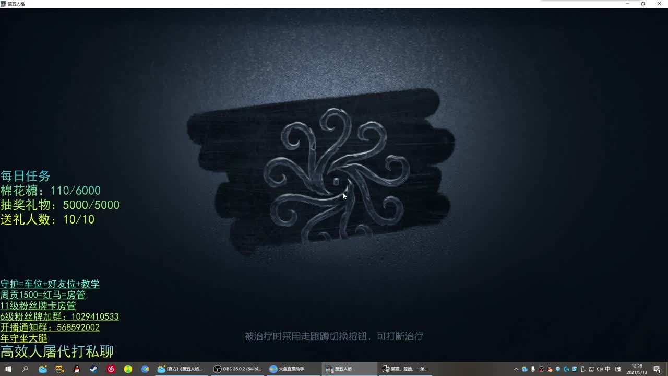
Task: Restore down the 第五人格 window
Action: pos(643,4)
